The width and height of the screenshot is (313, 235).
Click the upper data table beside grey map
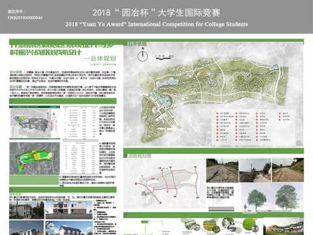pyautogui.click(x=80, y=122)
